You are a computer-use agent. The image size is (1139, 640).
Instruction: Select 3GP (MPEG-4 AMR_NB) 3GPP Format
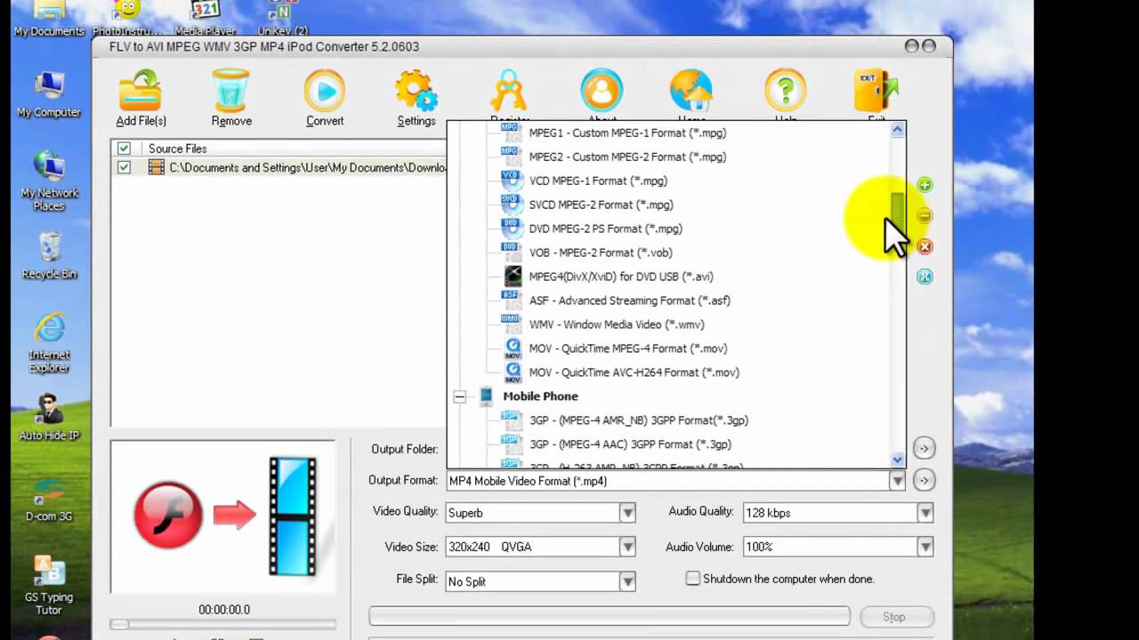click(x=639, y=420)
